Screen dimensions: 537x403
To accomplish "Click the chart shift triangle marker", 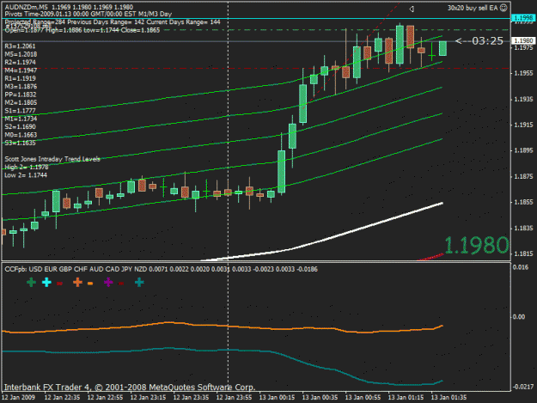I will pyautogui.click(x=412, y=9).
